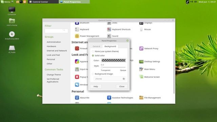
Task: Click volume icon in system tray
Action: (x=192, y=2)
